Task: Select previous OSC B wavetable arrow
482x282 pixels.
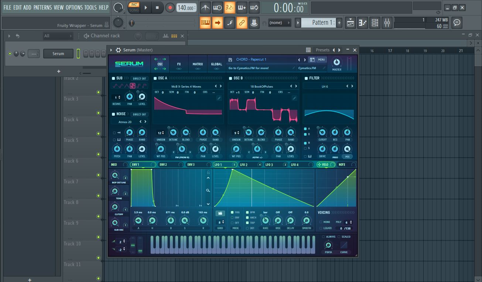Action: (x=291, y=86)
